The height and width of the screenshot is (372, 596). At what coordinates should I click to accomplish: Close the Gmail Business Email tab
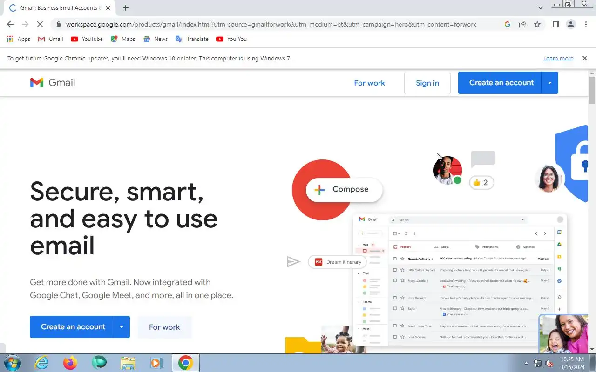[x=108, y=8]
